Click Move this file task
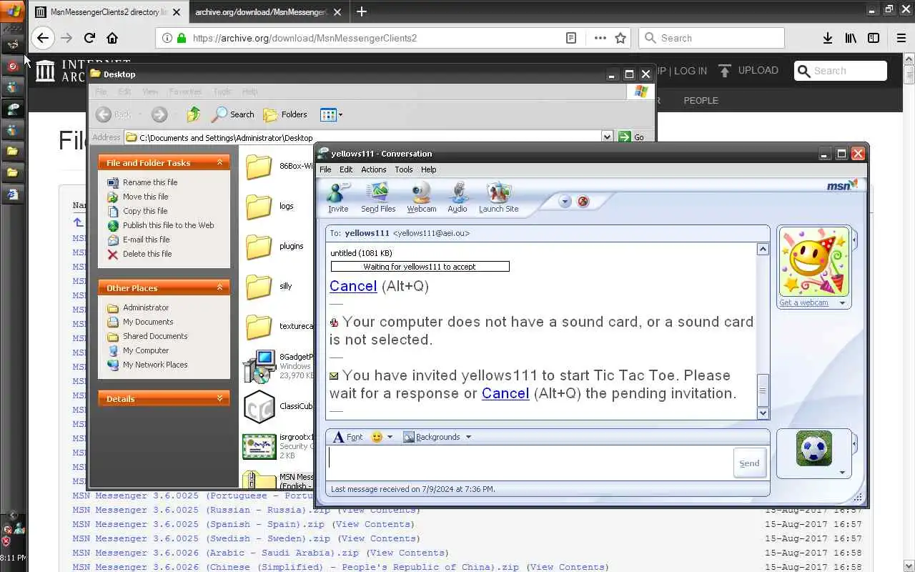Image resolution: width=915 pixels, height=572 pixels. (x=146, y=197)
